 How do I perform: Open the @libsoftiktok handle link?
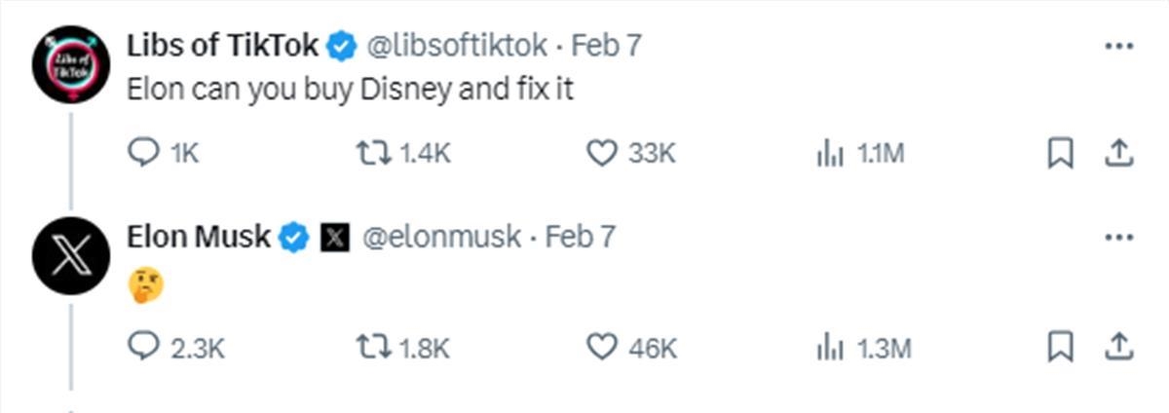tap(457, 45)
